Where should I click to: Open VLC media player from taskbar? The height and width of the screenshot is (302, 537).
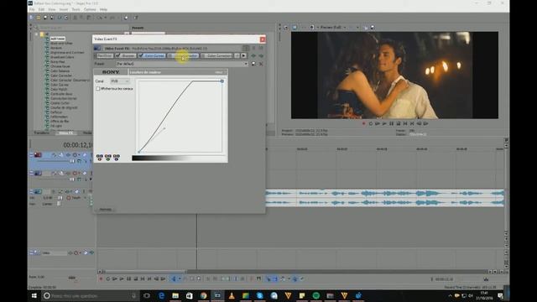232,295
